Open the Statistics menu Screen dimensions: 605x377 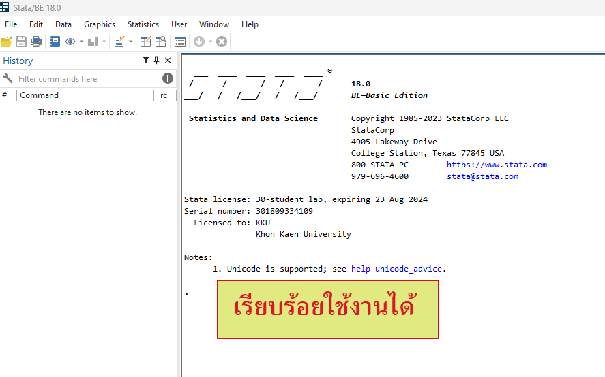point(143,24)
